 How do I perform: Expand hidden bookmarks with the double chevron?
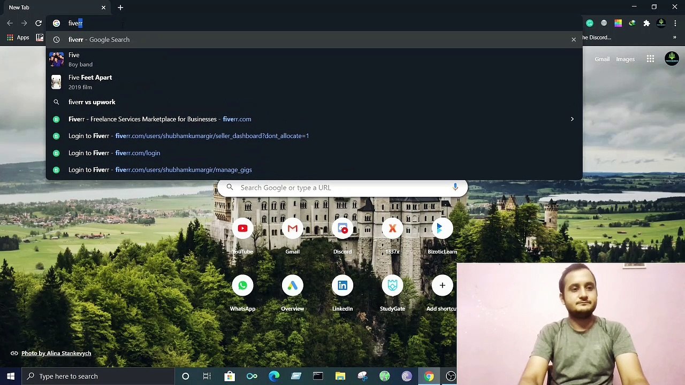click(x=674, y=37)
